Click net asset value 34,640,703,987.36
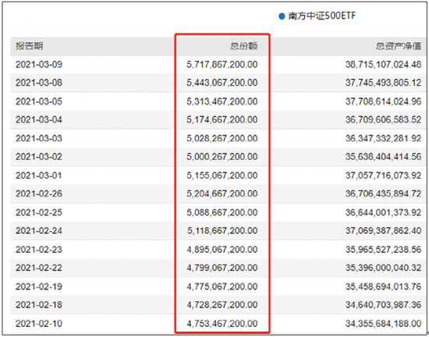429x337 pixels. coord(383,305)
